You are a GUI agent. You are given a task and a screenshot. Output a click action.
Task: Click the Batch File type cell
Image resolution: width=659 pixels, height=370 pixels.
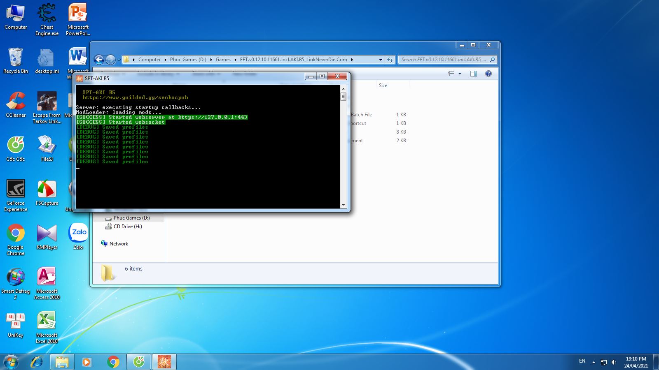click(361, 115)
